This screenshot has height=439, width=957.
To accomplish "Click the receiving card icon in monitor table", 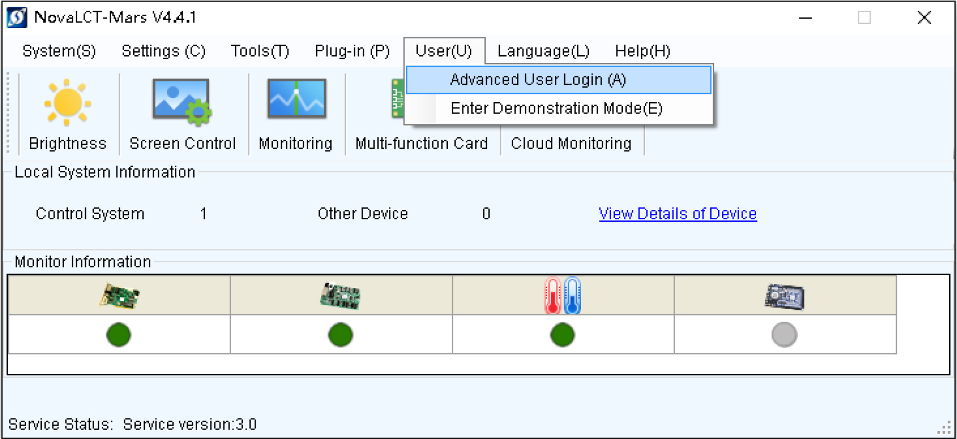I will 340,295.
